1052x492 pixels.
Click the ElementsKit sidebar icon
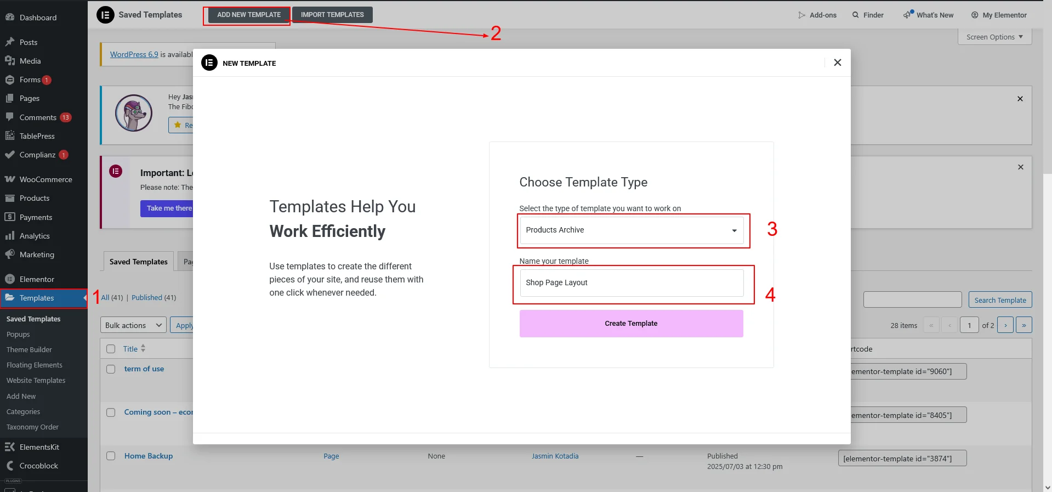[9, 447]
